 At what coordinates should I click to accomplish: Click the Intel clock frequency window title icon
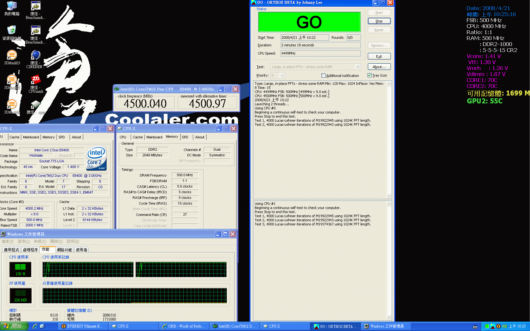pos(117,89)
